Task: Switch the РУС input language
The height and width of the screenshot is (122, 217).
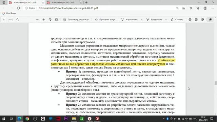Action: pos(195,119)
